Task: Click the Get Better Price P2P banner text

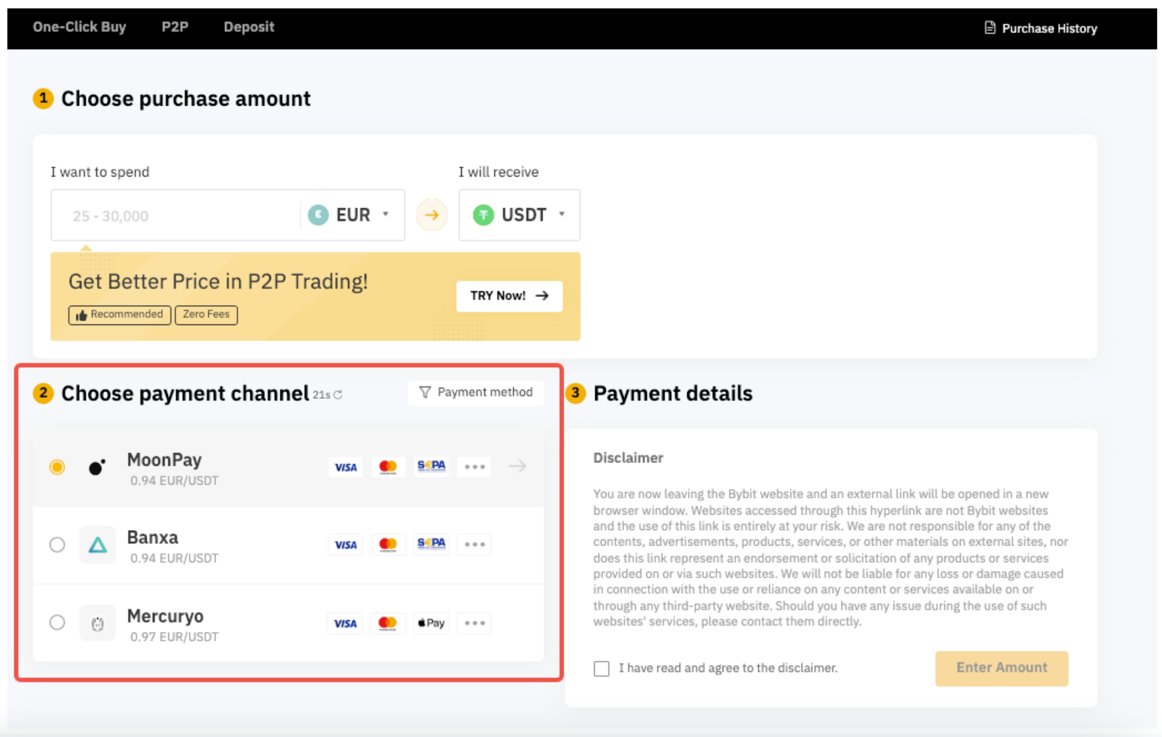Action: [x=218, y=282]
